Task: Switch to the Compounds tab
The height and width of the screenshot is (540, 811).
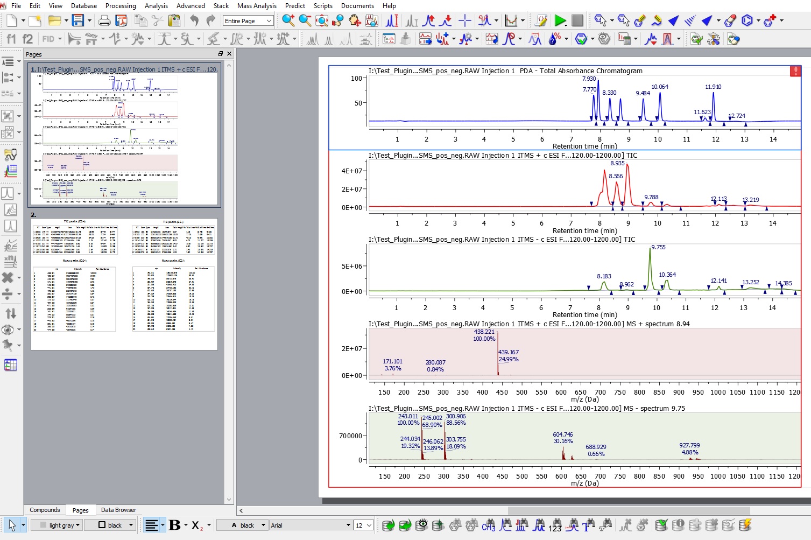Action: pos(45,510)
